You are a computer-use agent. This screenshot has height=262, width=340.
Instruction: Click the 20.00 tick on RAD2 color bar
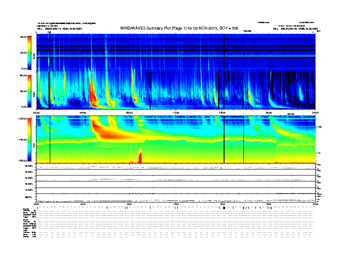tap(24, 53)
